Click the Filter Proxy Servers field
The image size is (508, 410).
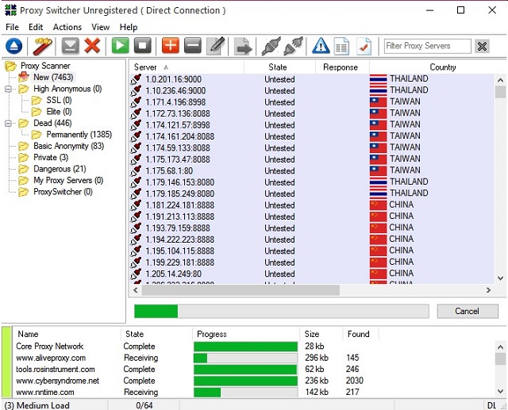(427, 46)
